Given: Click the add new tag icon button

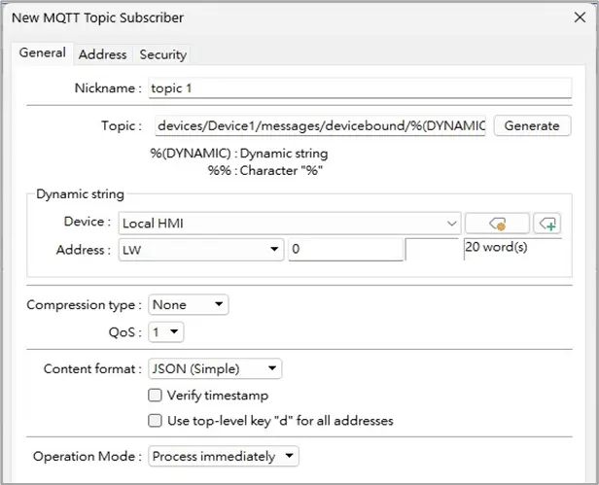Looking at the screenshot, I should click(x=547, y=224).
